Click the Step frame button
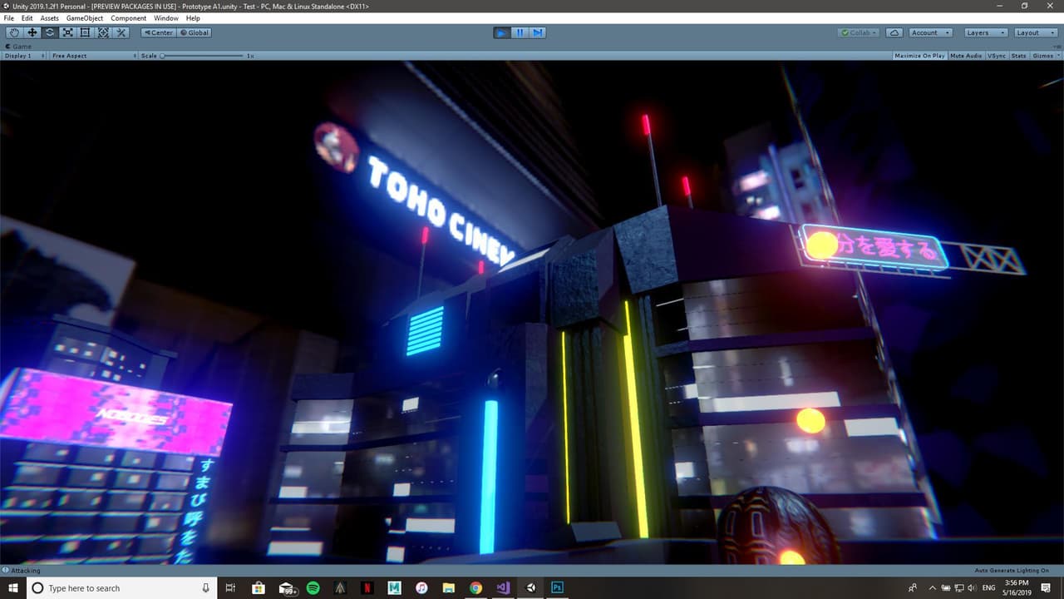The width and height of the screenshot is (1064, 599). click(x=537, y=32)
